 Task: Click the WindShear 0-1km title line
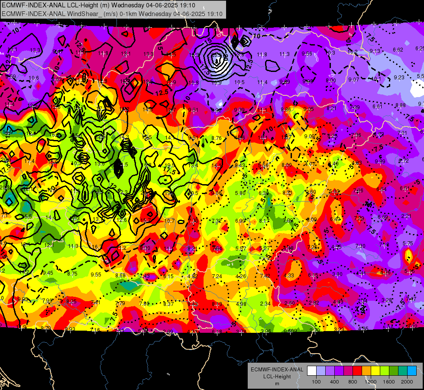pyautogui.click(x=112, y=14)
